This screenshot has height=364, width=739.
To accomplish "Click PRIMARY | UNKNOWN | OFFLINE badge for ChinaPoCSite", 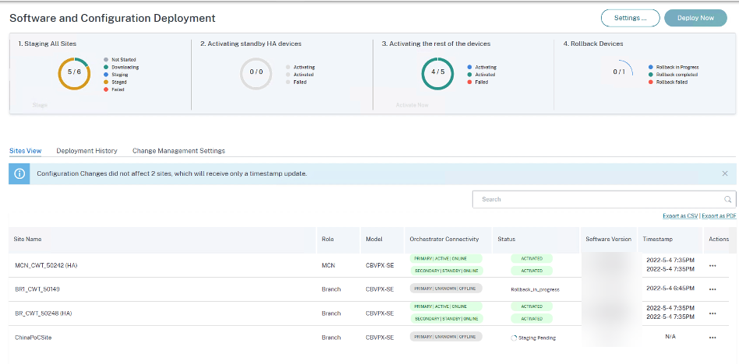I will (x=446, y=336).
